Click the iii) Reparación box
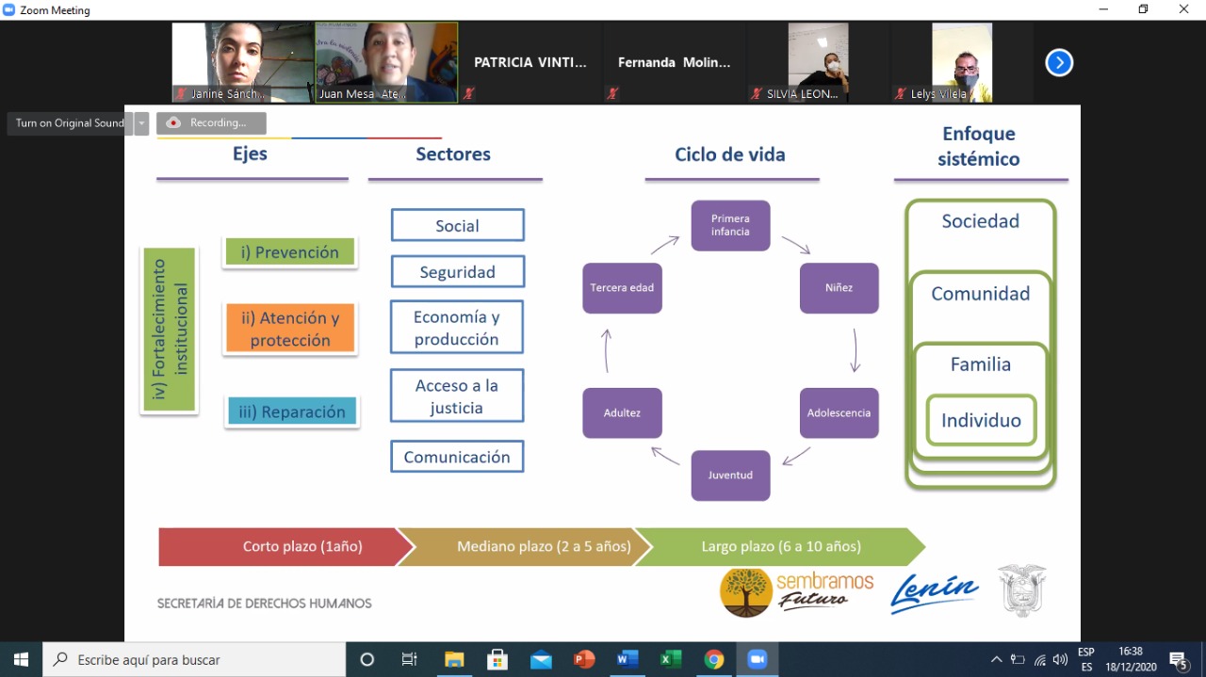Screen dimensions: 1206x677 pyautogui.click(x=292, y=411)
